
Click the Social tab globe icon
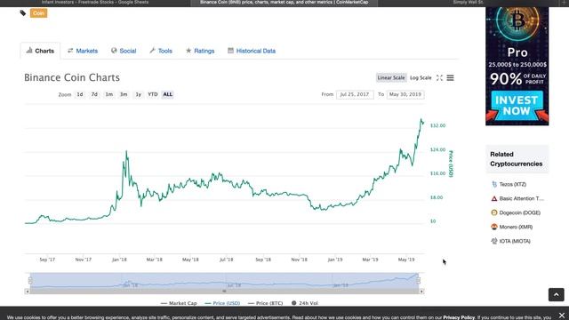[x=114, y=51]
